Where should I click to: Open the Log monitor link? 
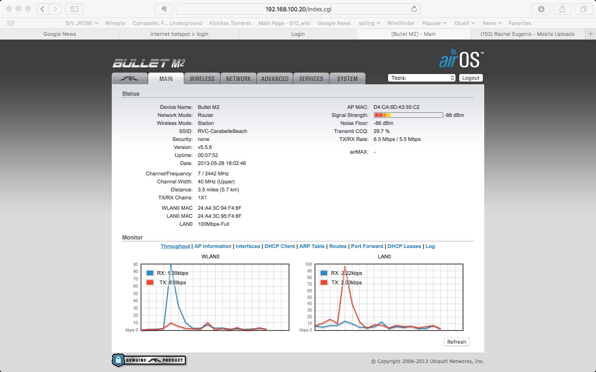430,246
